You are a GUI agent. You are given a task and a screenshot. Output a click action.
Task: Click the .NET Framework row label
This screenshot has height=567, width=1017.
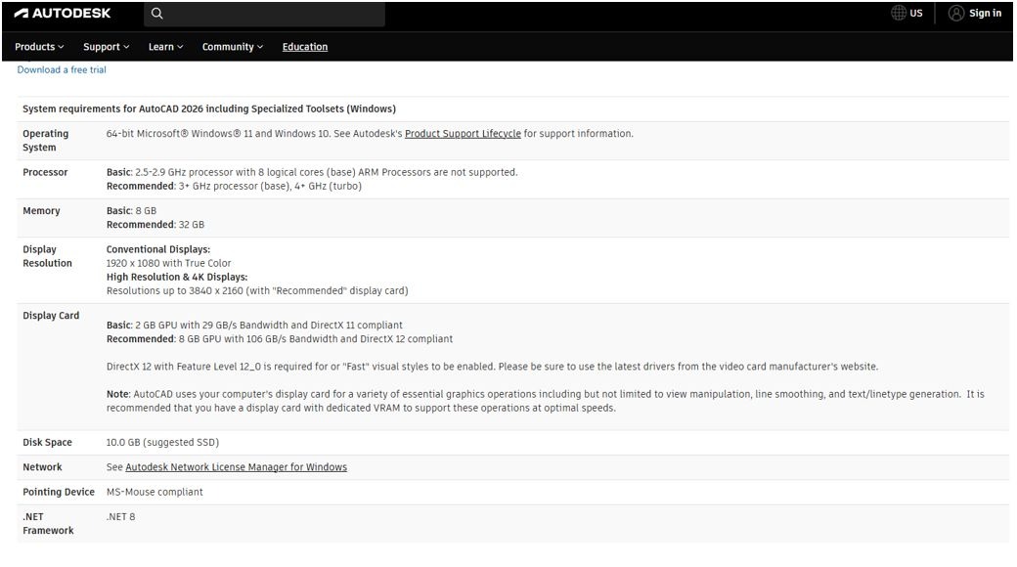point(48,524)
